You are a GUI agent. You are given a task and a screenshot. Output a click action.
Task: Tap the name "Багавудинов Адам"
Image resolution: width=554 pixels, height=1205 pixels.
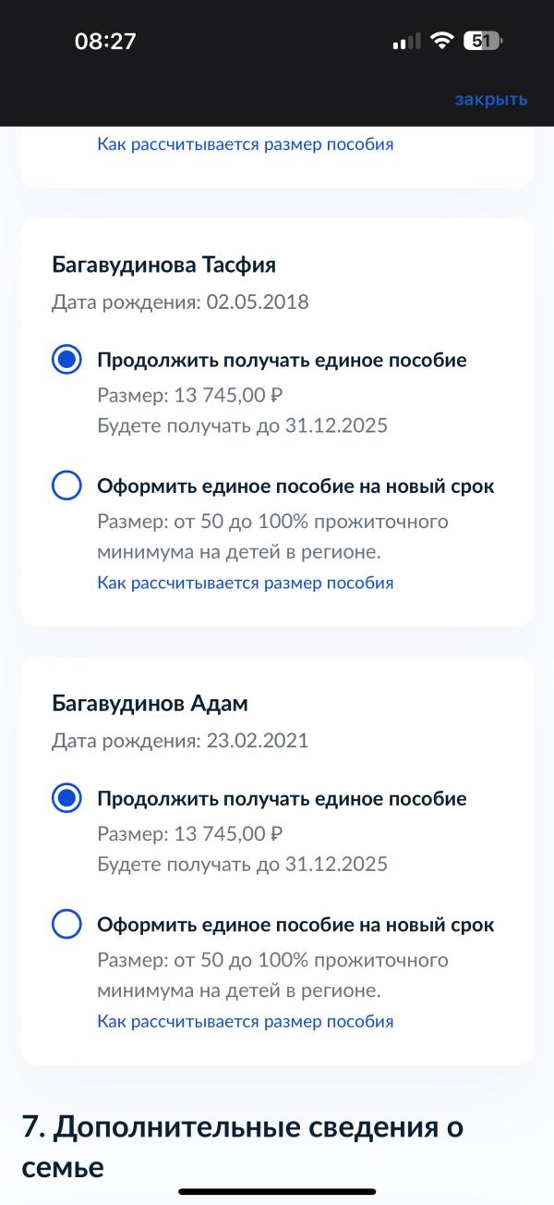(150, 704)
